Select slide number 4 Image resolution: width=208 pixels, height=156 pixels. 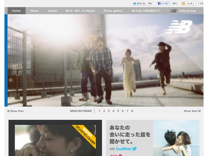tap(113, 111)
